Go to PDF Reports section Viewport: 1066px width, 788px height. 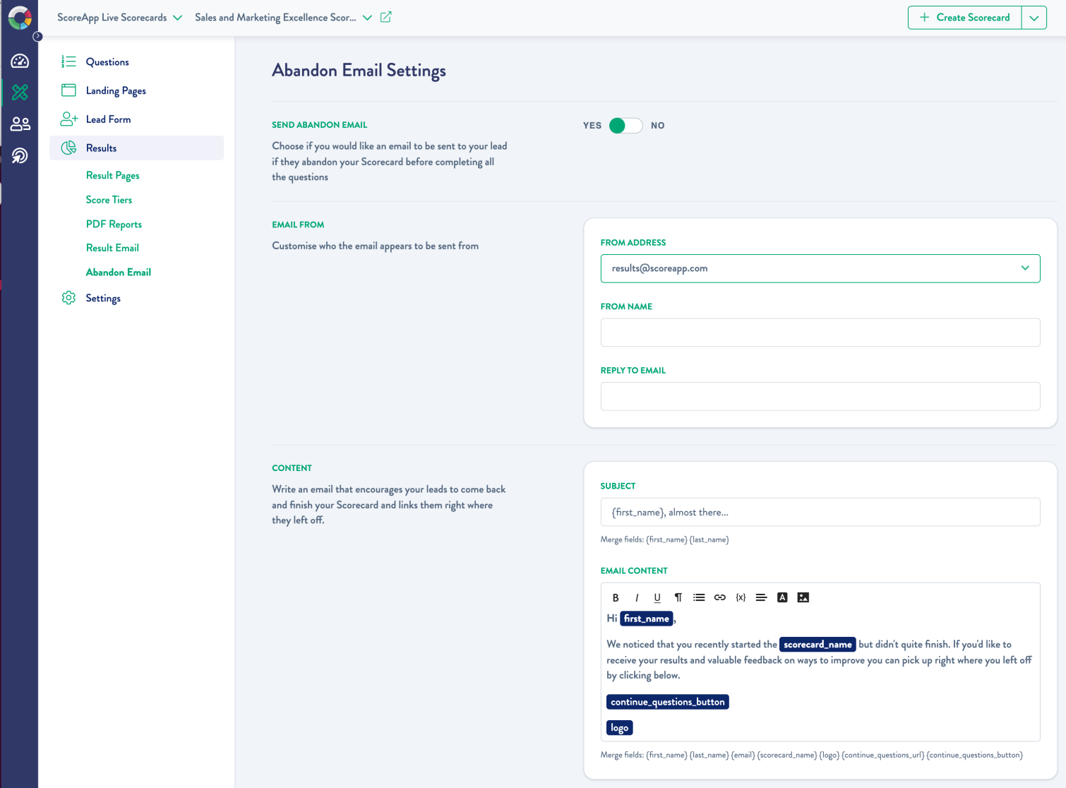pos(114,224)
